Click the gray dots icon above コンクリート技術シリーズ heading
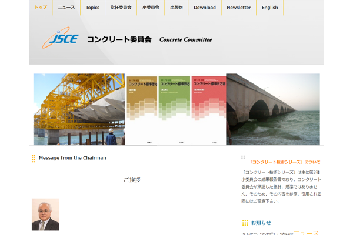The height and width of the screenshot is (235, 353). click(243, 157)
